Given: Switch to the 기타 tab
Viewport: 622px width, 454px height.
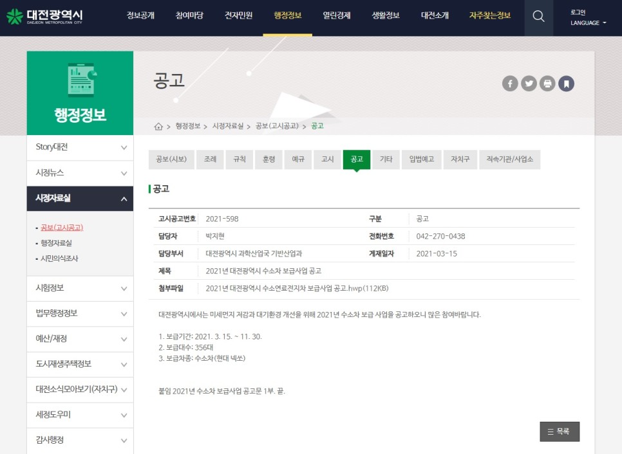Looking at the screenshot, I should (386, 159).
